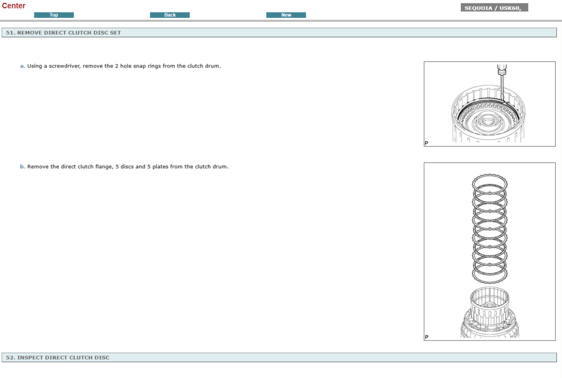Screen dimensions: 562x378
Task: Select the bottom ring in the disc stack
Action: click(490, 274)
